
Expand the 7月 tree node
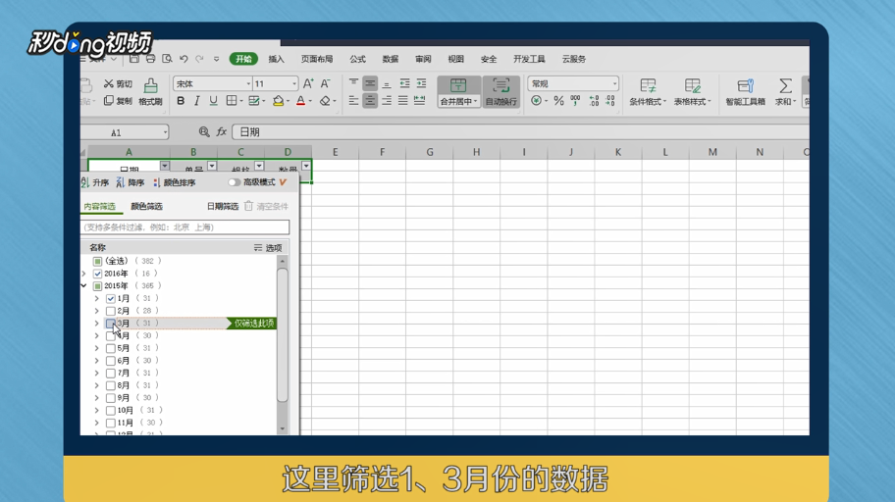tap(96, 374)
